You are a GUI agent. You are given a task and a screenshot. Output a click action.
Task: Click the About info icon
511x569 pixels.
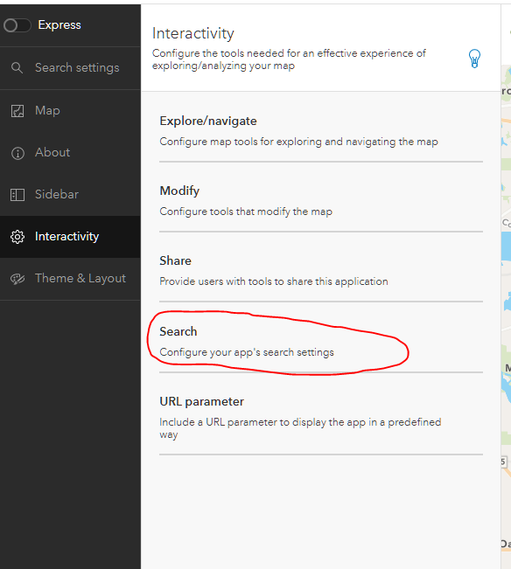click(17, 153)
